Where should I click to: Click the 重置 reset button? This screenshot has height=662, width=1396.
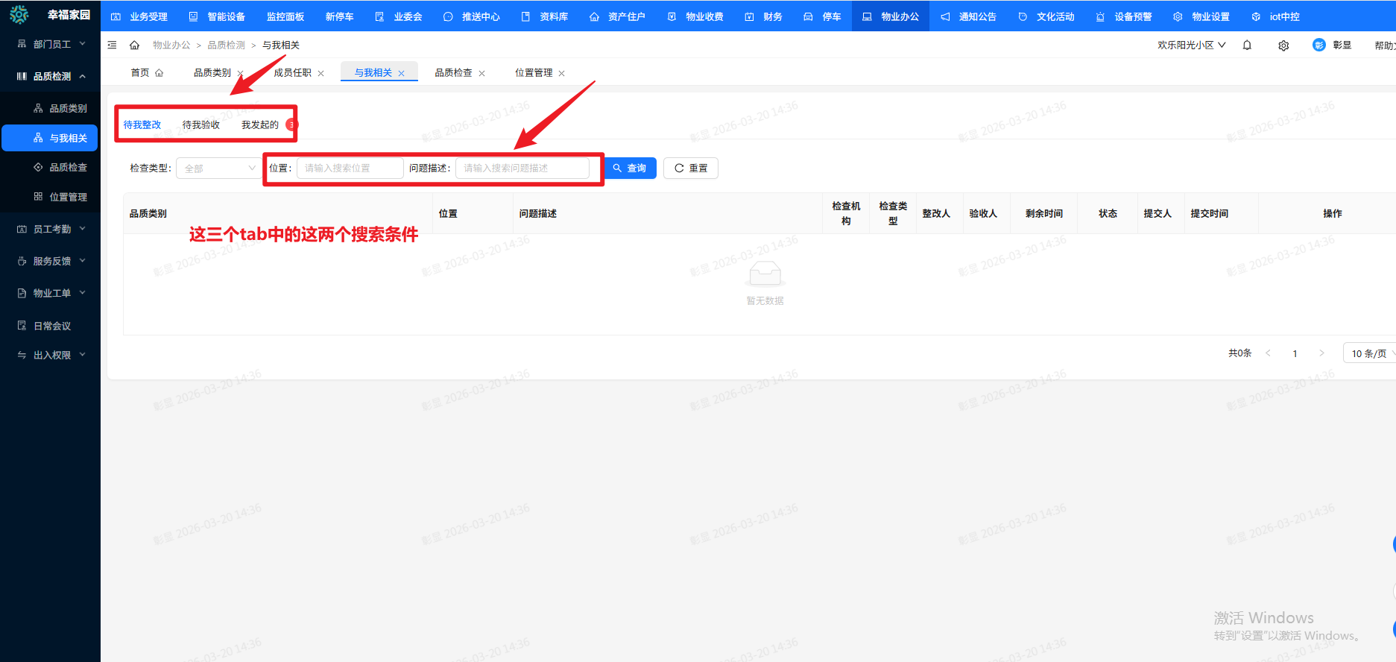pos(691,168)
